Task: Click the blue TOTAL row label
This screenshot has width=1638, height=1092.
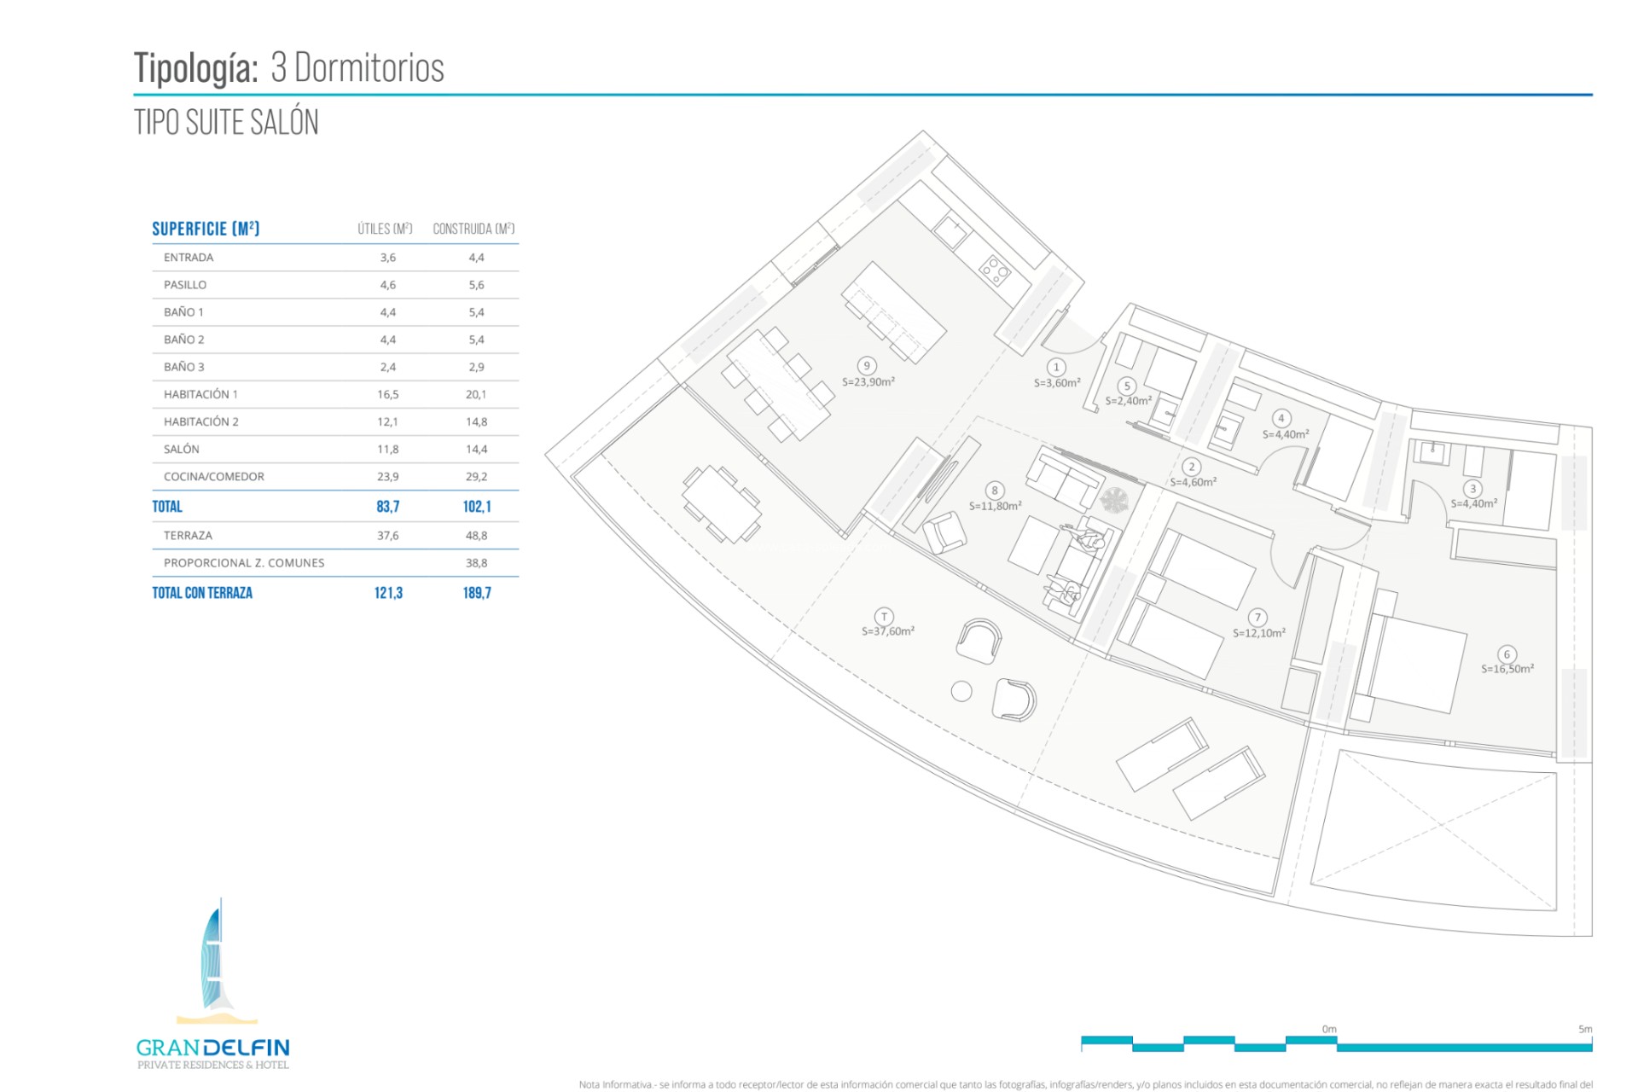Action: click(x=167, y=506)
